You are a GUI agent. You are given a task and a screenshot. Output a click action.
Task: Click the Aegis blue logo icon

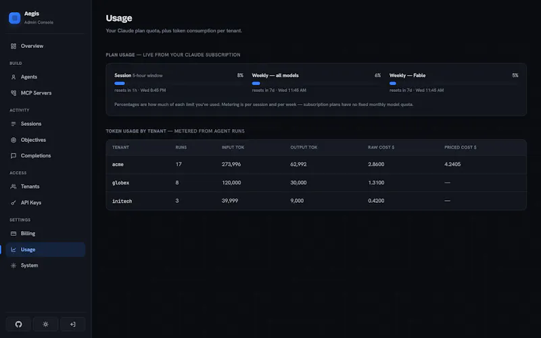14,18
